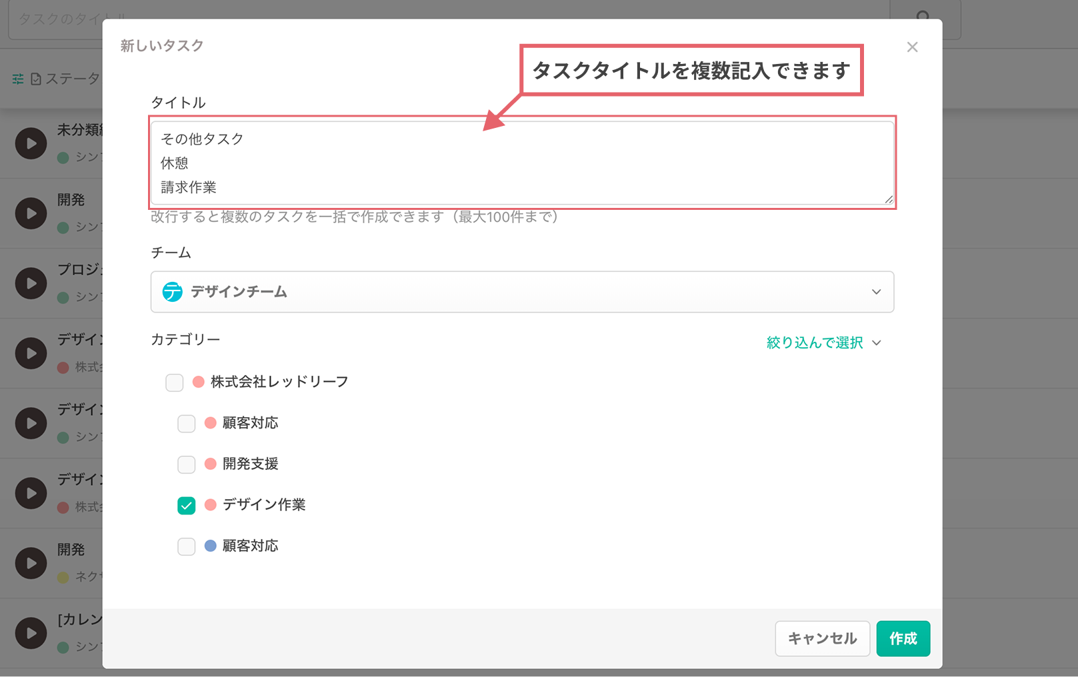This screenshot has height=677, width=1078.
Task: Click the pink dot next to 株式会社レッドリーフ
Action: pos(198,382)
